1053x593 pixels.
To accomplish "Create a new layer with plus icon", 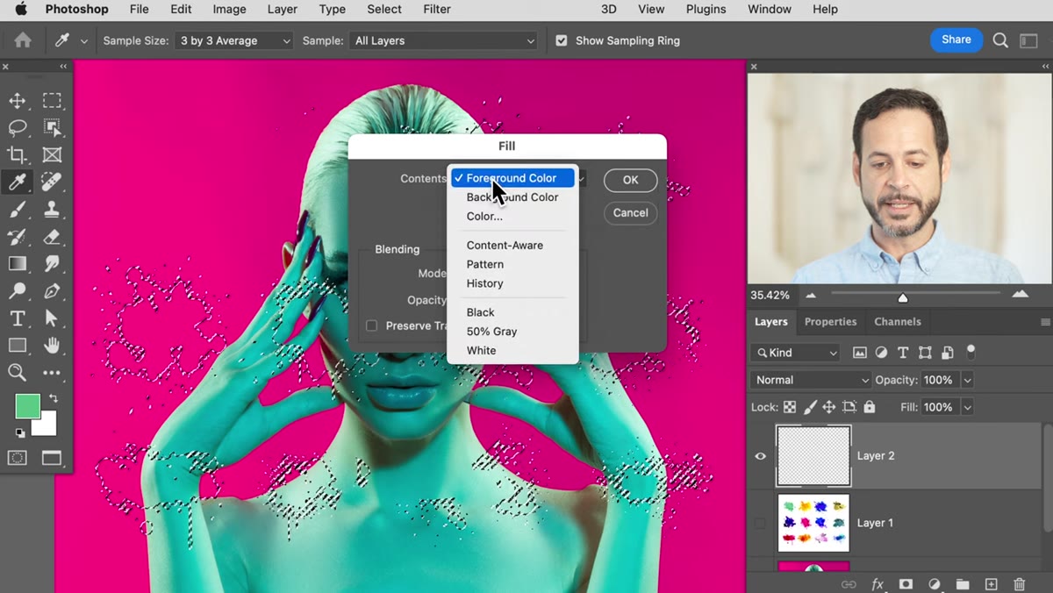I will pyautogui.click(x=991, y=584).
